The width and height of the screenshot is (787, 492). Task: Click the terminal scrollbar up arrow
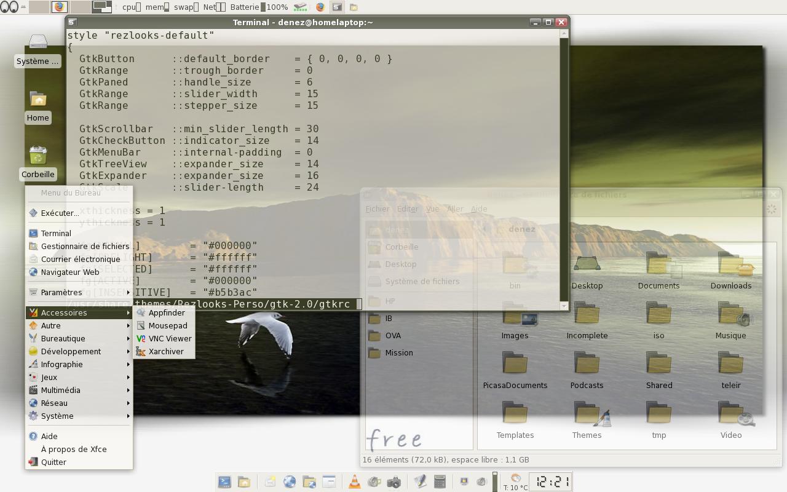click(x=564, y=34)
